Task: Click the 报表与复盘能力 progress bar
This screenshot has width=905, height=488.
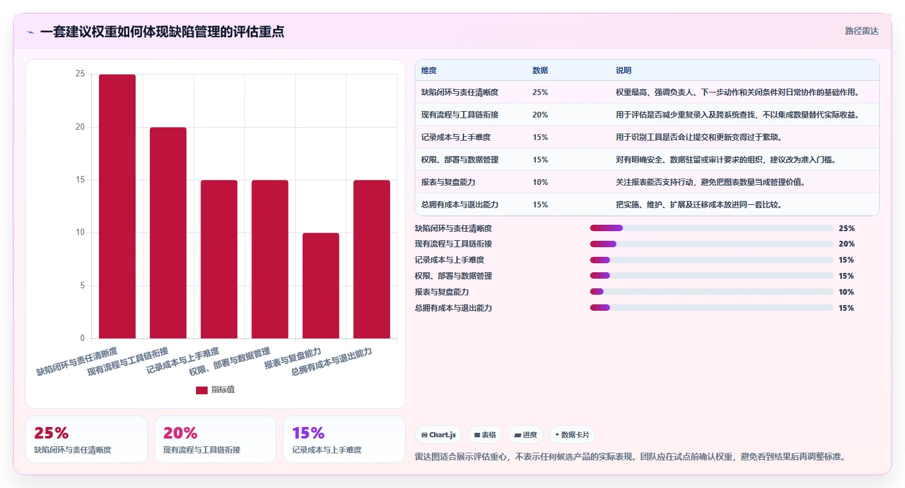Action: tap(712, 292)
